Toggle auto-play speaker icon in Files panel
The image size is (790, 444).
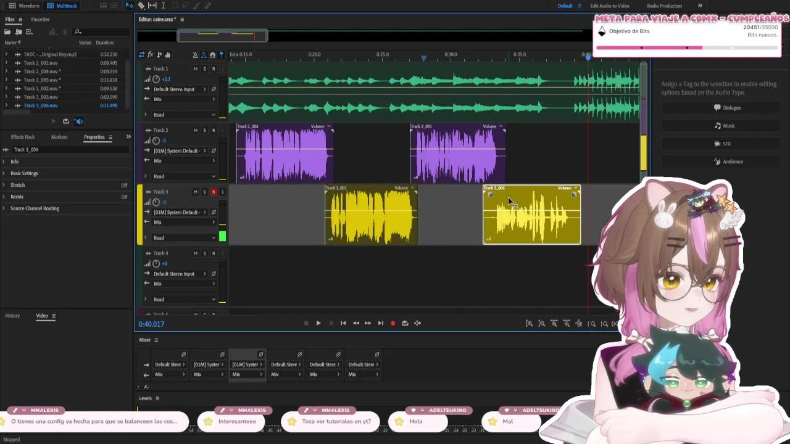pos(78,121)
